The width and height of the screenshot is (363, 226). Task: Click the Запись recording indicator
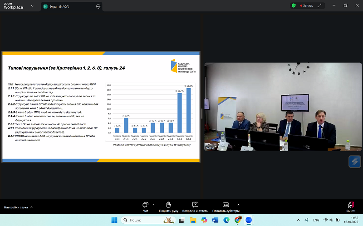305,5
